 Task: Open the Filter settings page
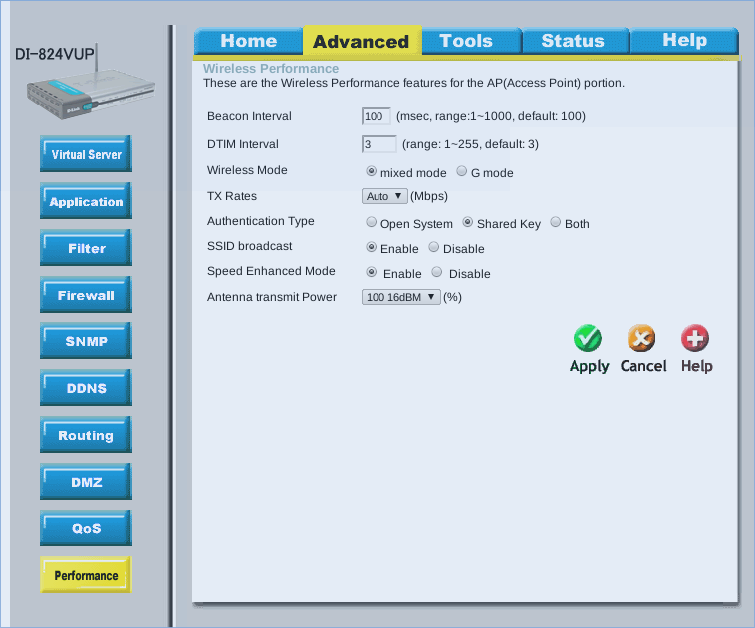coord(87,248)
